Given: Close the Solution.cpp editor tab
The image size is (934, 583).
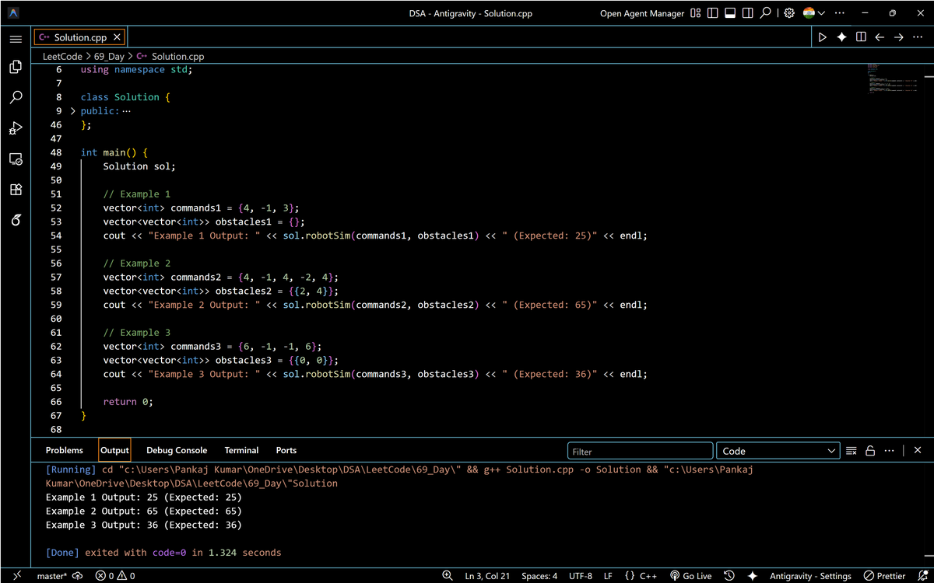Looking at the screenshot, I should [117, 37].
